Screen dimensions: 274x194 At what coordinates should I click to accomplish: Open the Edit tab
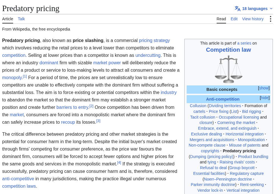click(234, 19)
